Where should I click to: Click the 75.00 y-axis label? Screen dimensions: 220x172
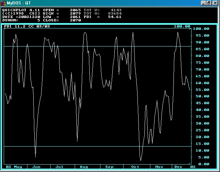pos(202,62)
